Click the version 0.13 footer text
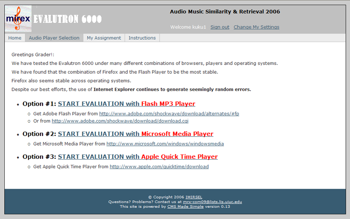 (217, 206)
